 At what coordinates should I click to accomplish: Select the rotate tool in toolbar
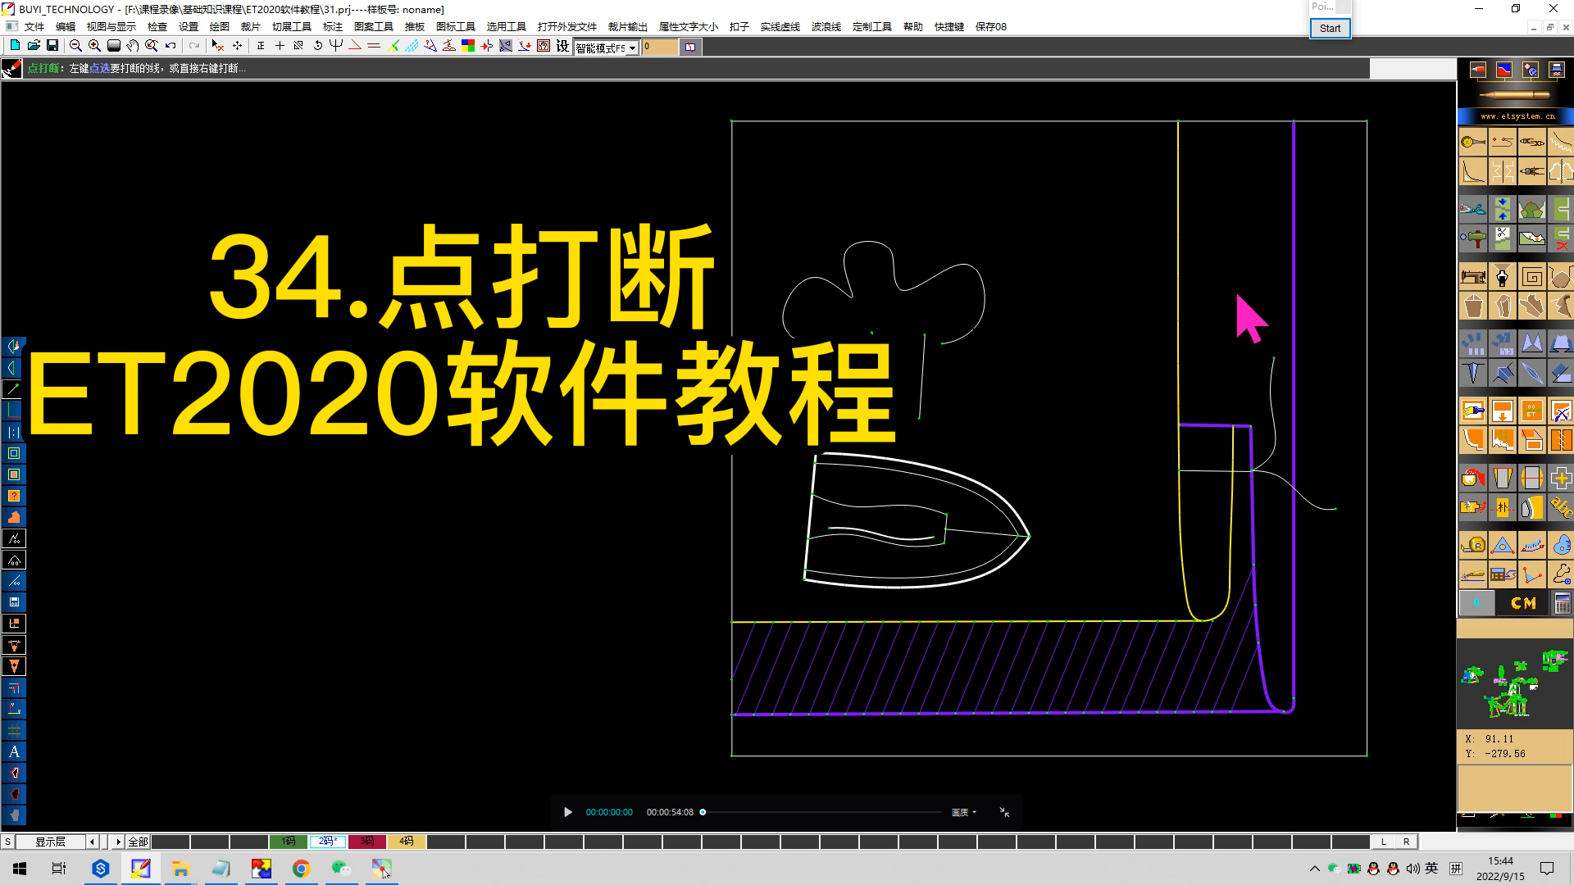[318, 46]
